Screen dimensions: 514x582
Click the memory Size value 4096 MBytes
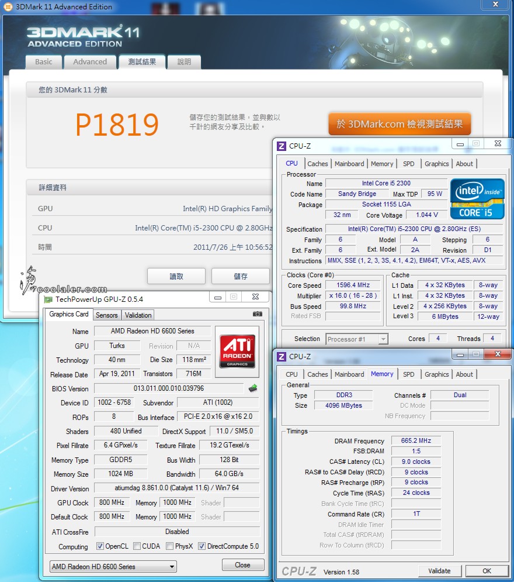(343, 405)
